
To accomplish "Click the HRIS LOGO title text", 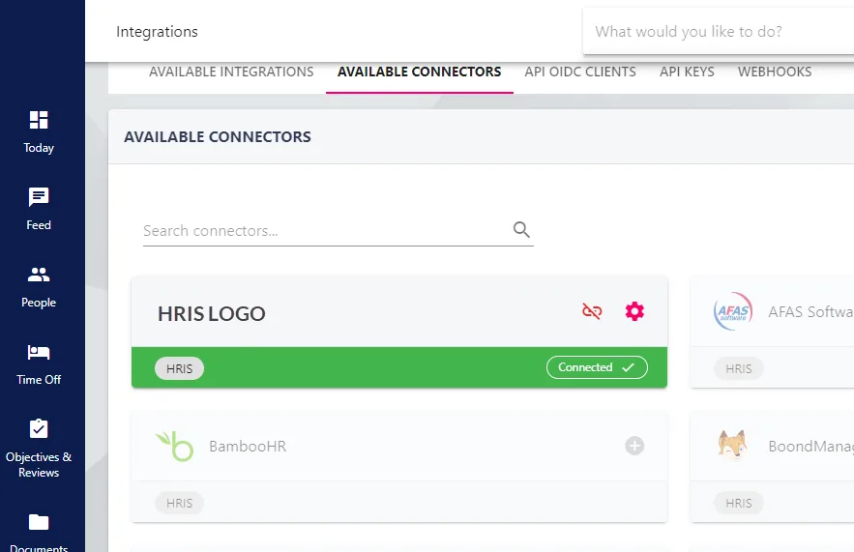I will coord(211,313).
